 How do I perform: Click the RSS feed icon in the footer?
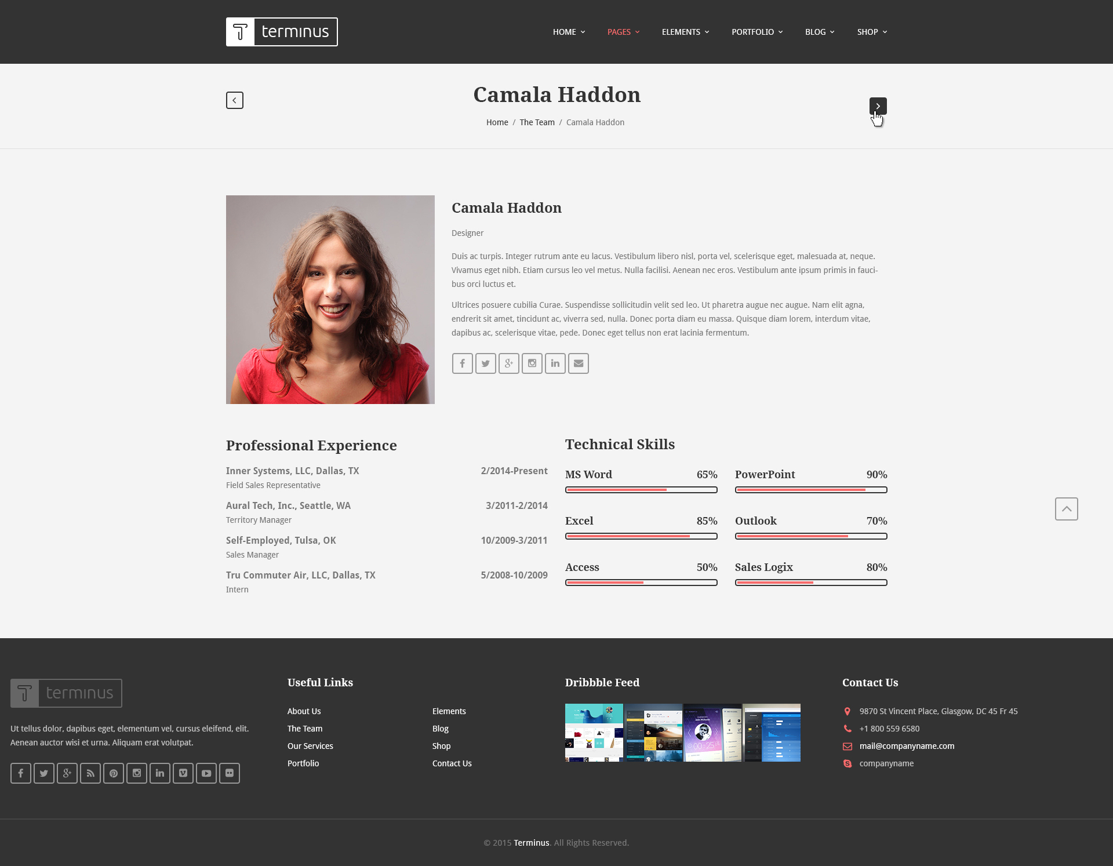point(90,773)
